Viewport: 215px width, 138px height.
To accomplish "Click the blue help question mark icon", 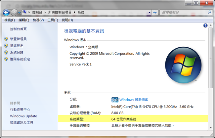I will [x=205, y=25].
